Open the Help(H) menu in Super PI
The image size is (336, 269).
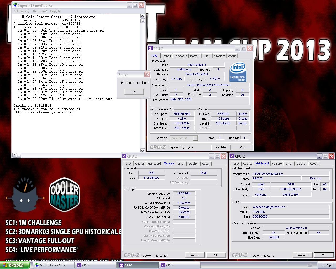coord(55,11)
